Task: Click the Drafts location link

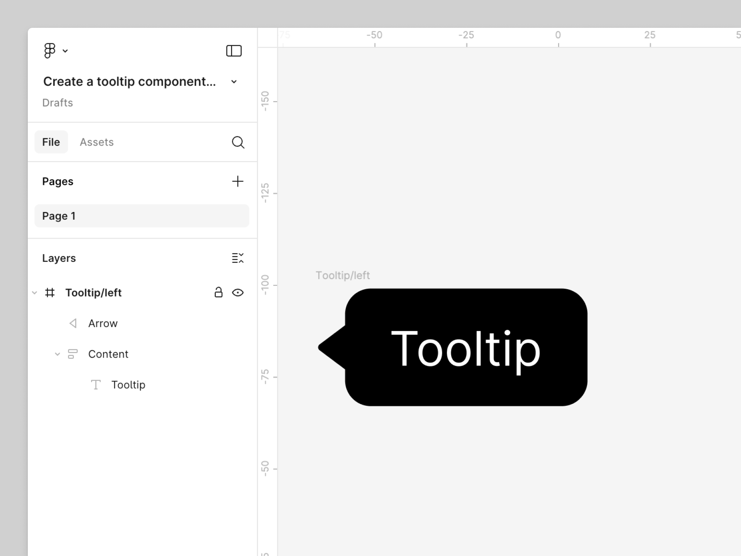Action: (58, 103)
